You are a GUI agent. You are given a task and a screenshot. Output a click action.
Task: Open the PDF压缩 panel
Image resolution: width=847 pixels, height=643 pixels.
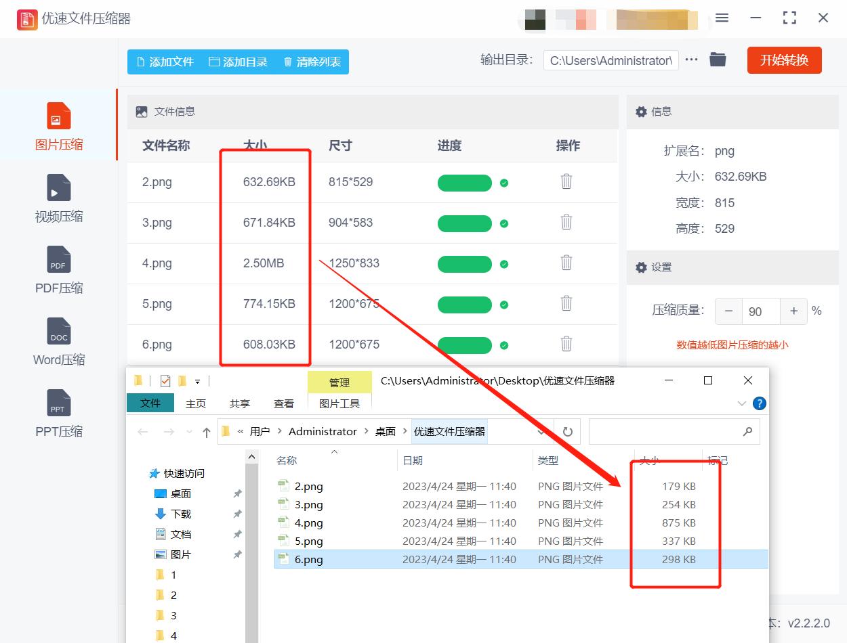tap(59, 271)
